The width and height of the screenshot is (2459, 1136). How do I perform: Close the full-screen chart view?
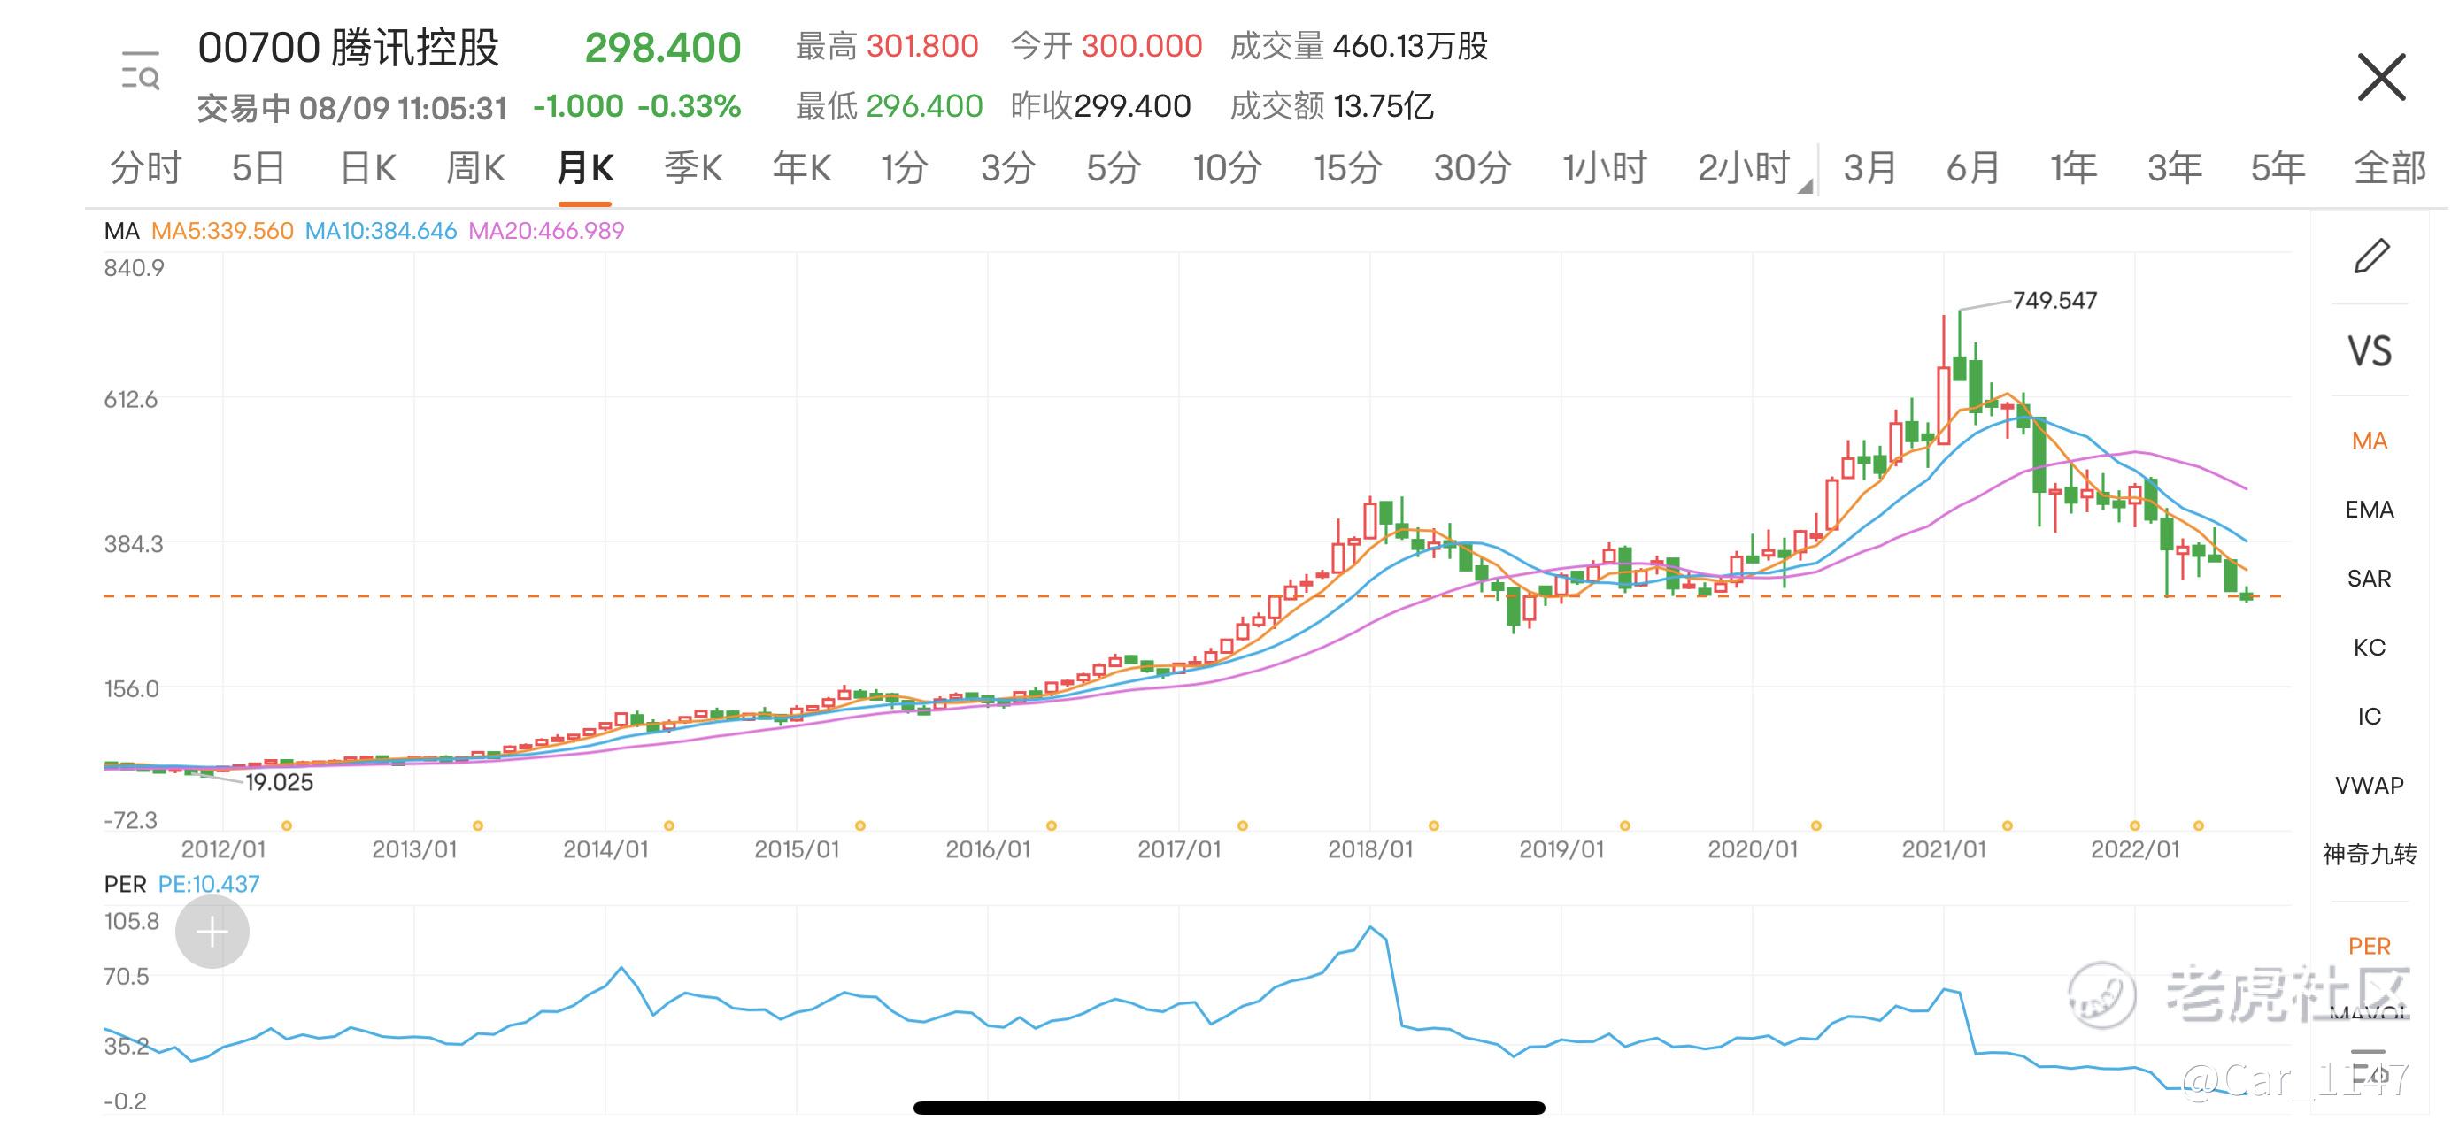[x=2381, y=77]
